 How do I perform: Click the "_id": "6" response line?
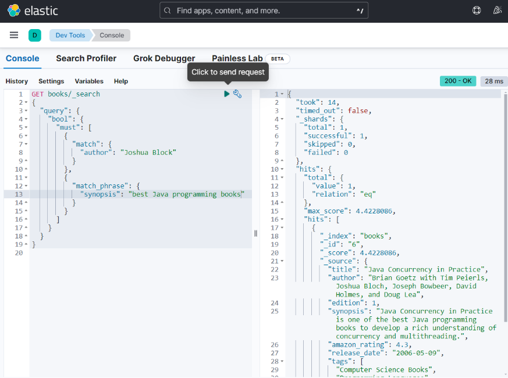(342, 245)
